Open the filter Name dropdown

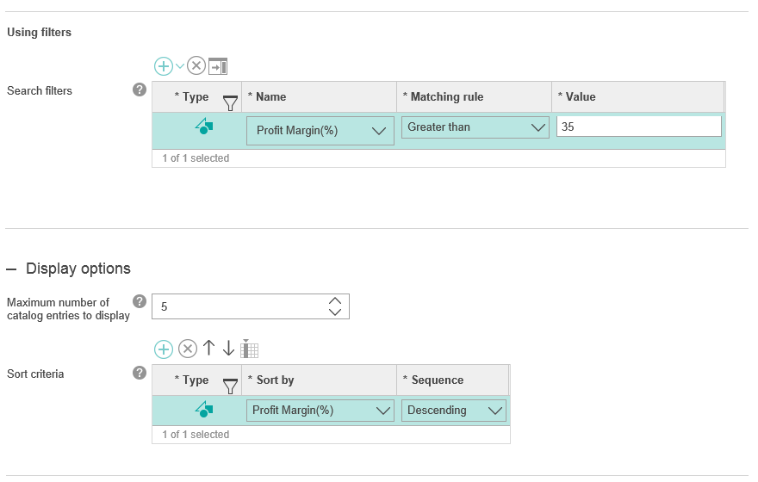pos(320,131)
